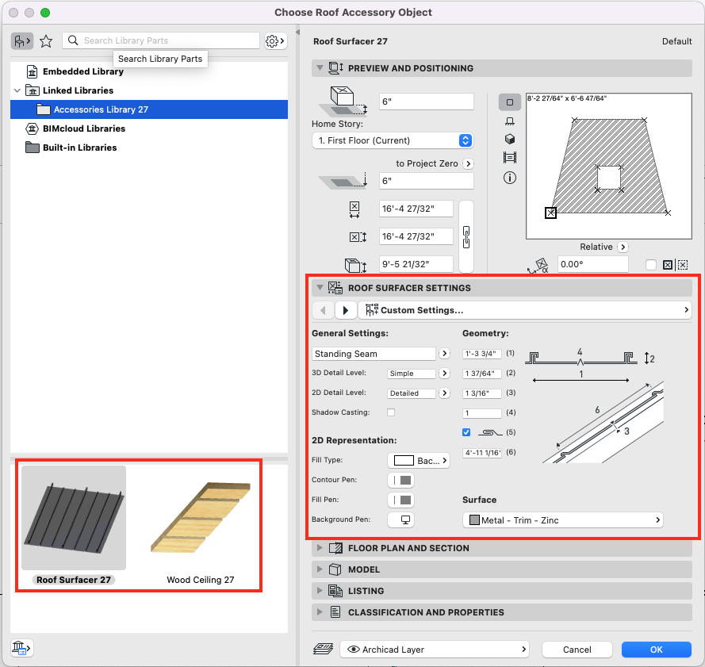Open the Metal - Trim - Zinc surface picker
The width and height of the screenshot is (705, 667).
(562, 519)
